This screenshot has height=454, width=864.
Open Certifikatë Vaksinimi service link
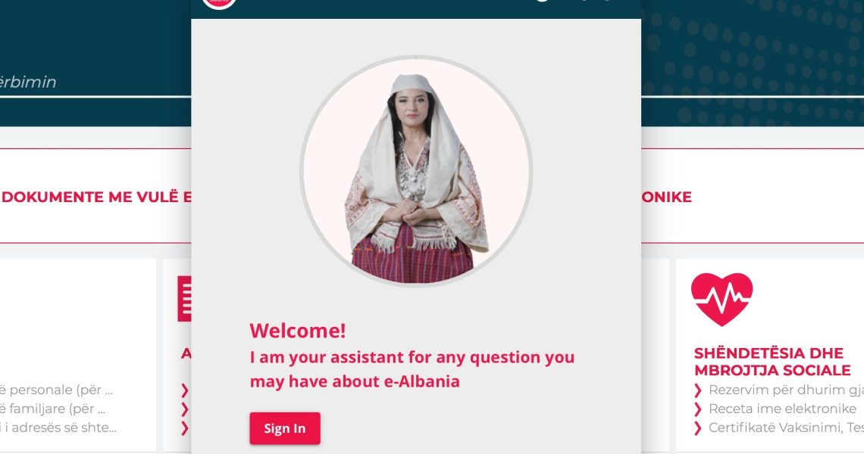pyautogui.click(x=786, y=428)
